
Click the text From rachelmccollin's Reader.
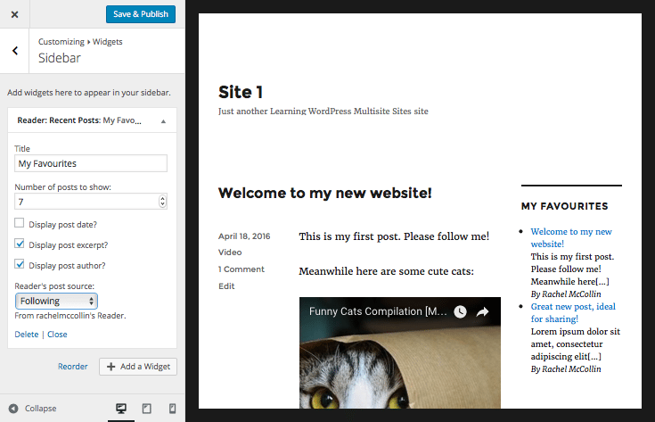click(70, 316)
